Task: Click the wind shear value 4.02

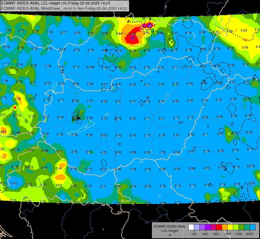Action: (x=219, y=100)
